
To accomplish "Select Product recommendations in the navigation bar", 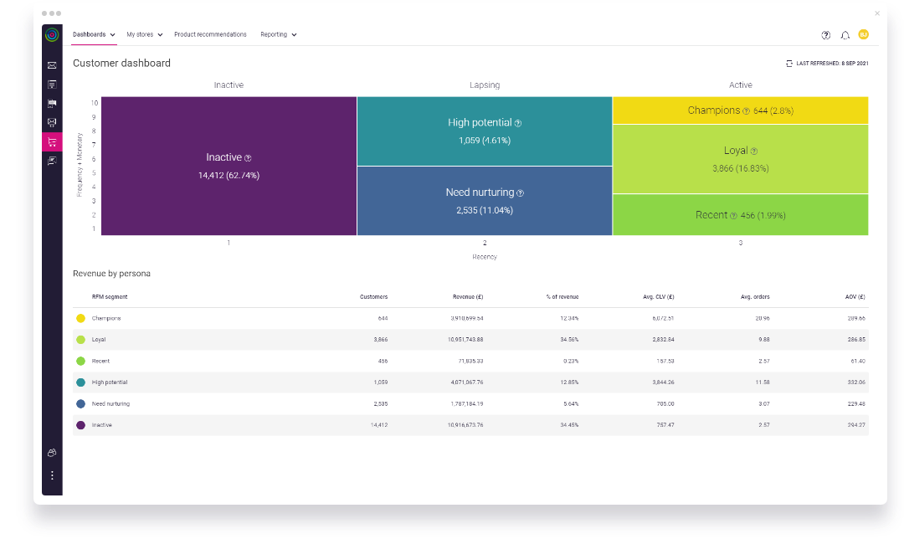I will tap(209, 34).
